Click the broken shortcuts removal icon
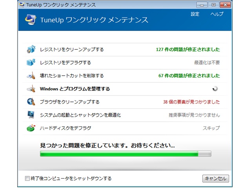 click(x=31, y=76)
